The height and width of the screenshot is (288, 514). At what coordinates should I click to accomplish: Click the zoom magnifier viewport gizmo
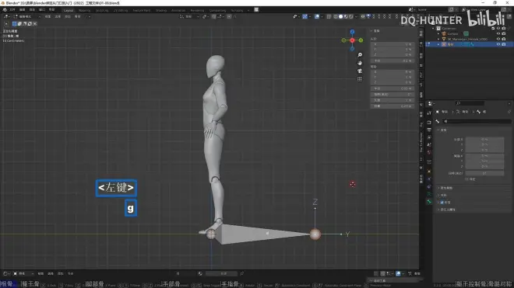click(x=360, y=55)
